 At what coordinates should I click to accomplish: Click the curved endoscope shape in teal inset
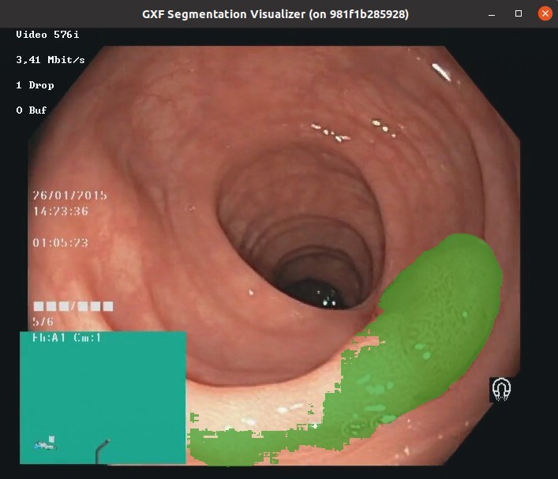pos(102,450)
